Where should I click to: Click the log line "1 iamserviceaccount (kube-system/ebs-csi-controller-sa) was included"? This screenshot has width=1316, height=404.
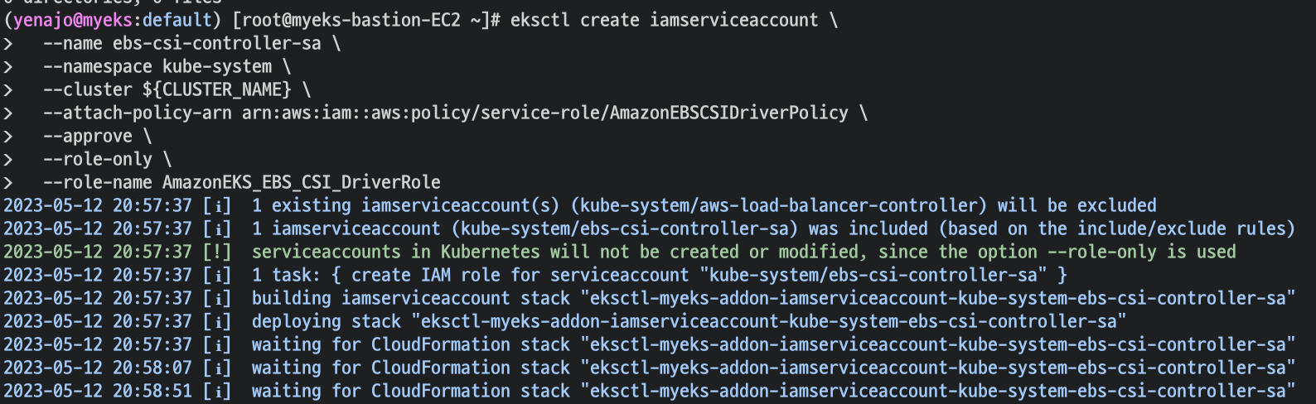tap(649, 228)
